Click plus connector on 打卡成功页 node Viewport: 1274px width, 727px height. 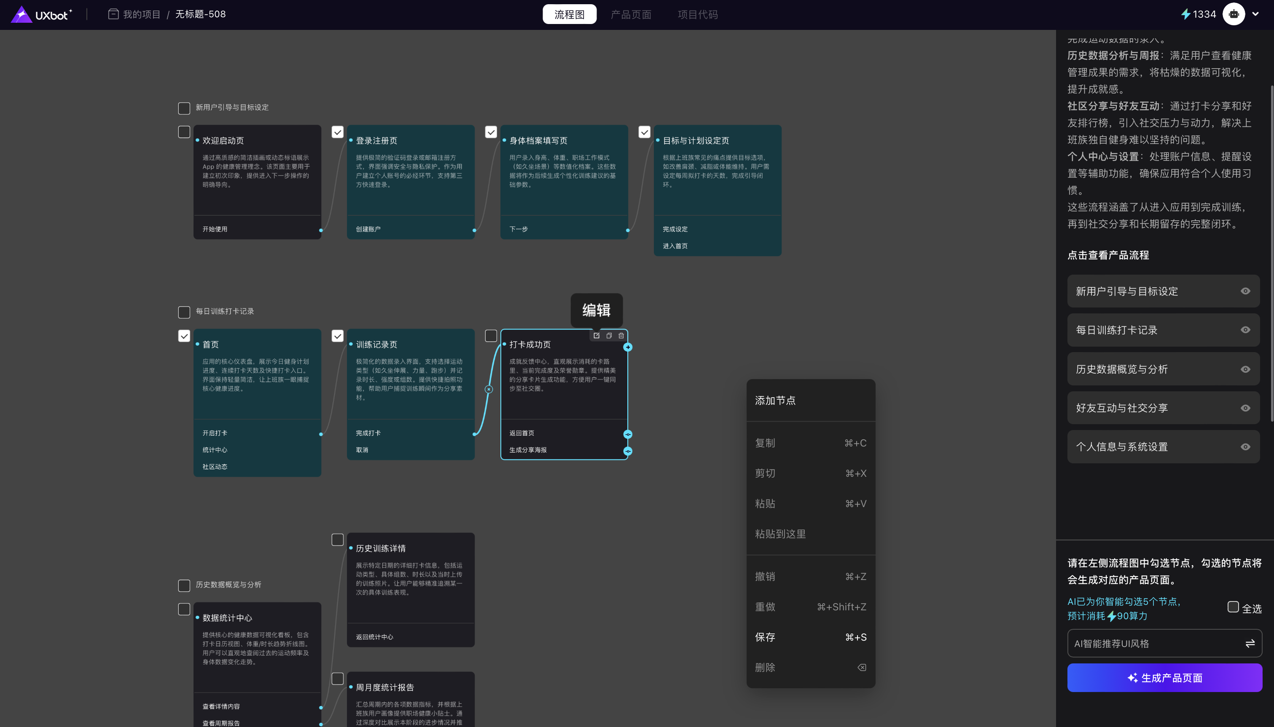[628, 347]
